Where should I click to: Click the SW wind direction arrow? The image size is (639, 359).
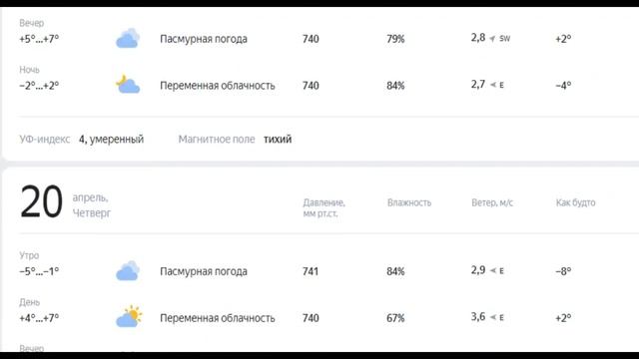492,39
